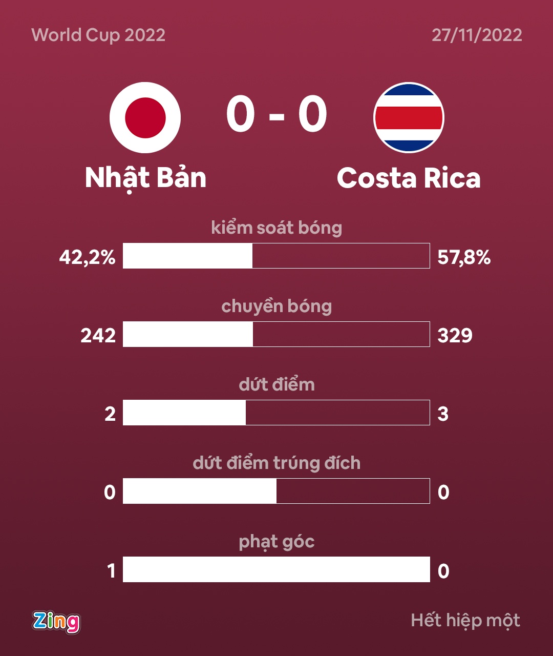Click the chuyền bóng passes bar
This screenshot has height=656, width=553.
click(x=276, y=334)
